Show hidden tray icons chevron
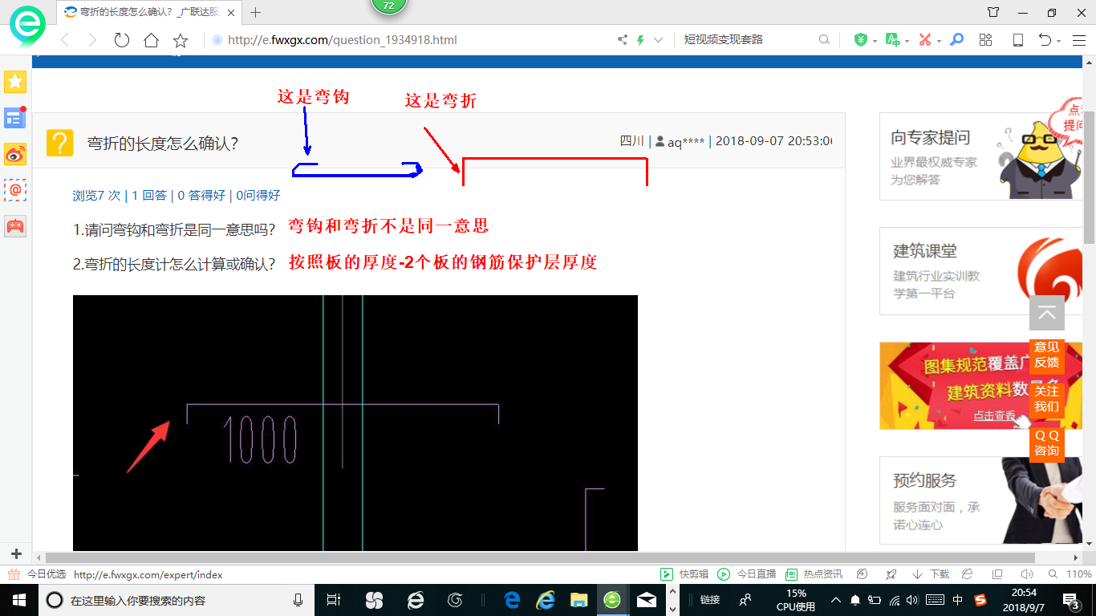The width and height of the screenshot is (1096, 616). 835,600
